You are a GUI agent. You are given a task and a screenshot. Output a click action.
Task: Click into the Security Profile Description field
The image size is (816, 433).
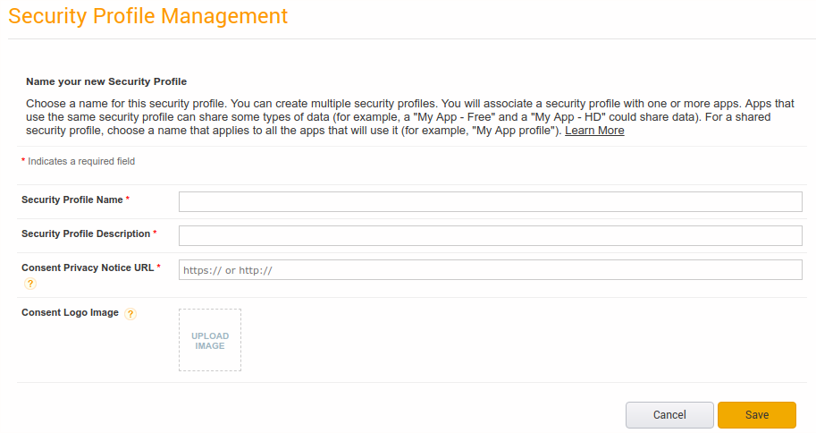(490, 235)
